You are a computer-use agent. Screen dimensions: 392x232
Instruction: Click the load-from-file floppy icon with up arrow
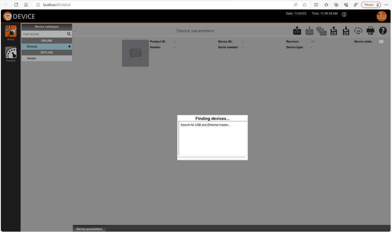click(334, 31)
